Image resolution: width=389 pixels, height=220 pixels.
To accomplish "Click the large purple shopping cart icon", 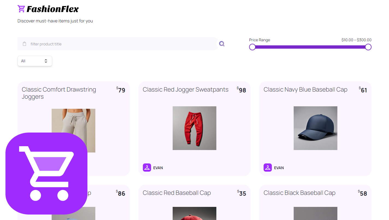I will 46,174.
